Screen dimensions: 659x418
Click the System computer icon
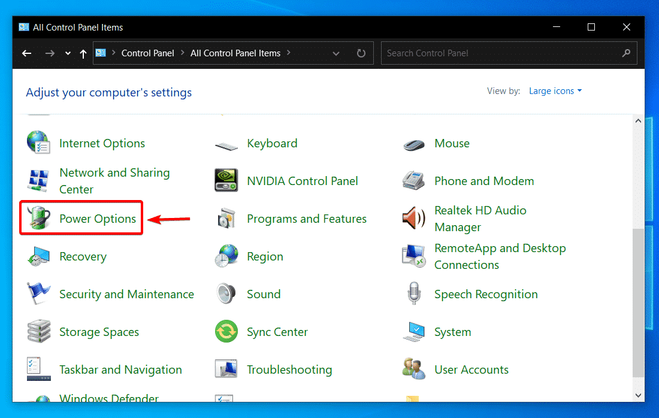(414, 331)
